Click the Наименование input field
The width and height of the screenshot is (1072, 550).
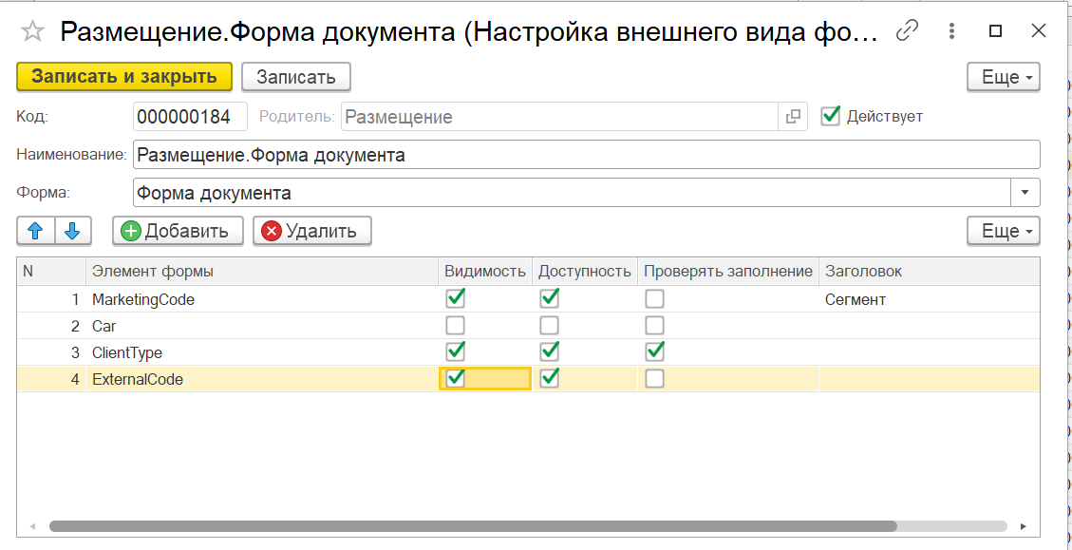586,155
